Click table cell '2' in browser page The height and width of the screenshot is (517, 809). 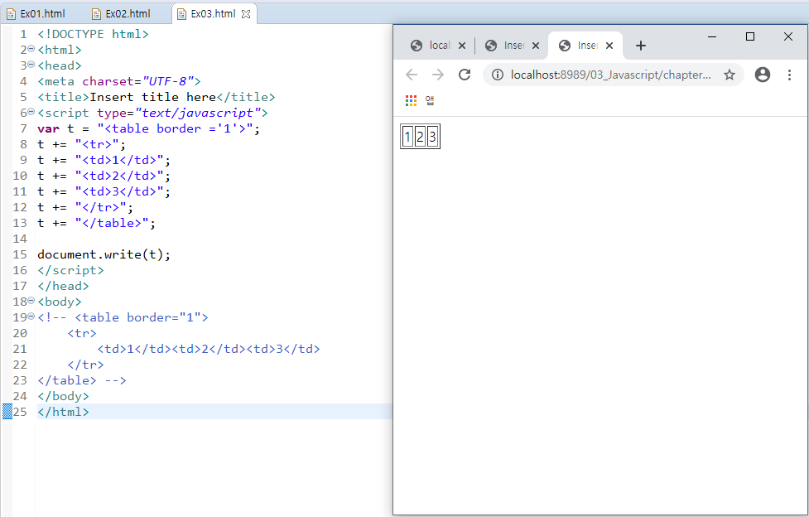click(420, 137)
